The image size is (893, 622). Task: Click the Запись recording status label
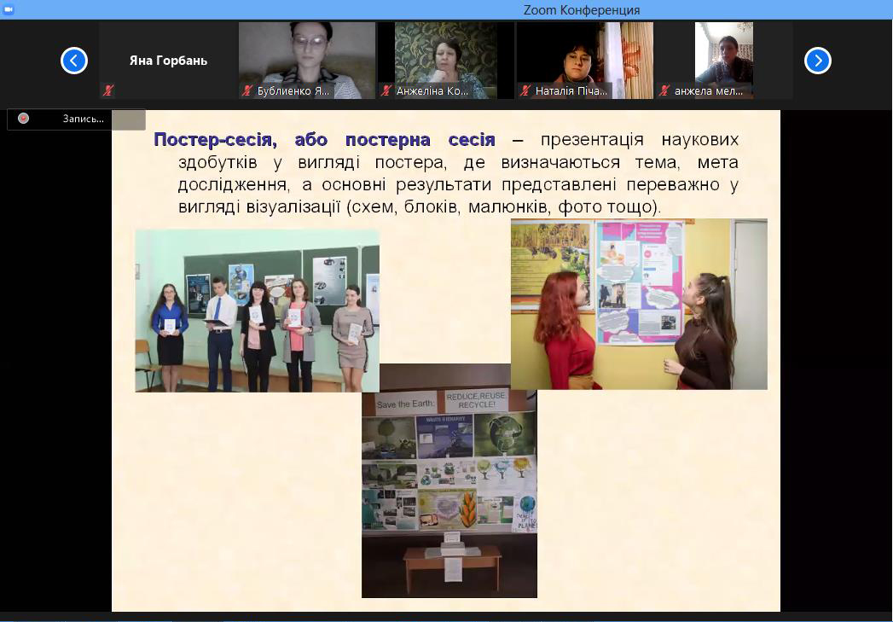[83, 119]
